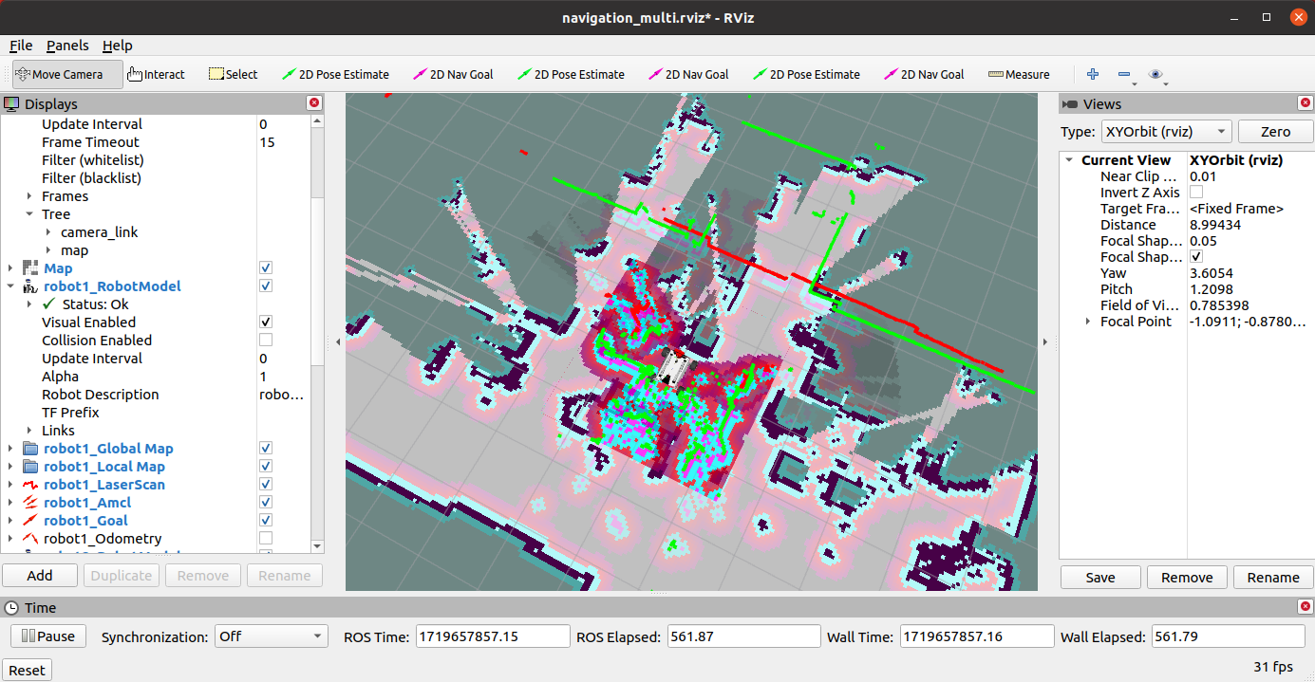Expand the robot1_Goal display
The image size is (1315, 682).
(10, 521)
